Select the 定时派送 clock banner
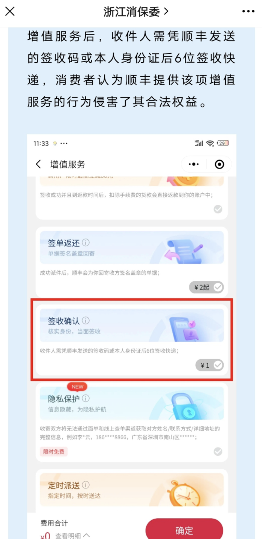The height and width of the screenshot is (539, 262). [132, 490]
